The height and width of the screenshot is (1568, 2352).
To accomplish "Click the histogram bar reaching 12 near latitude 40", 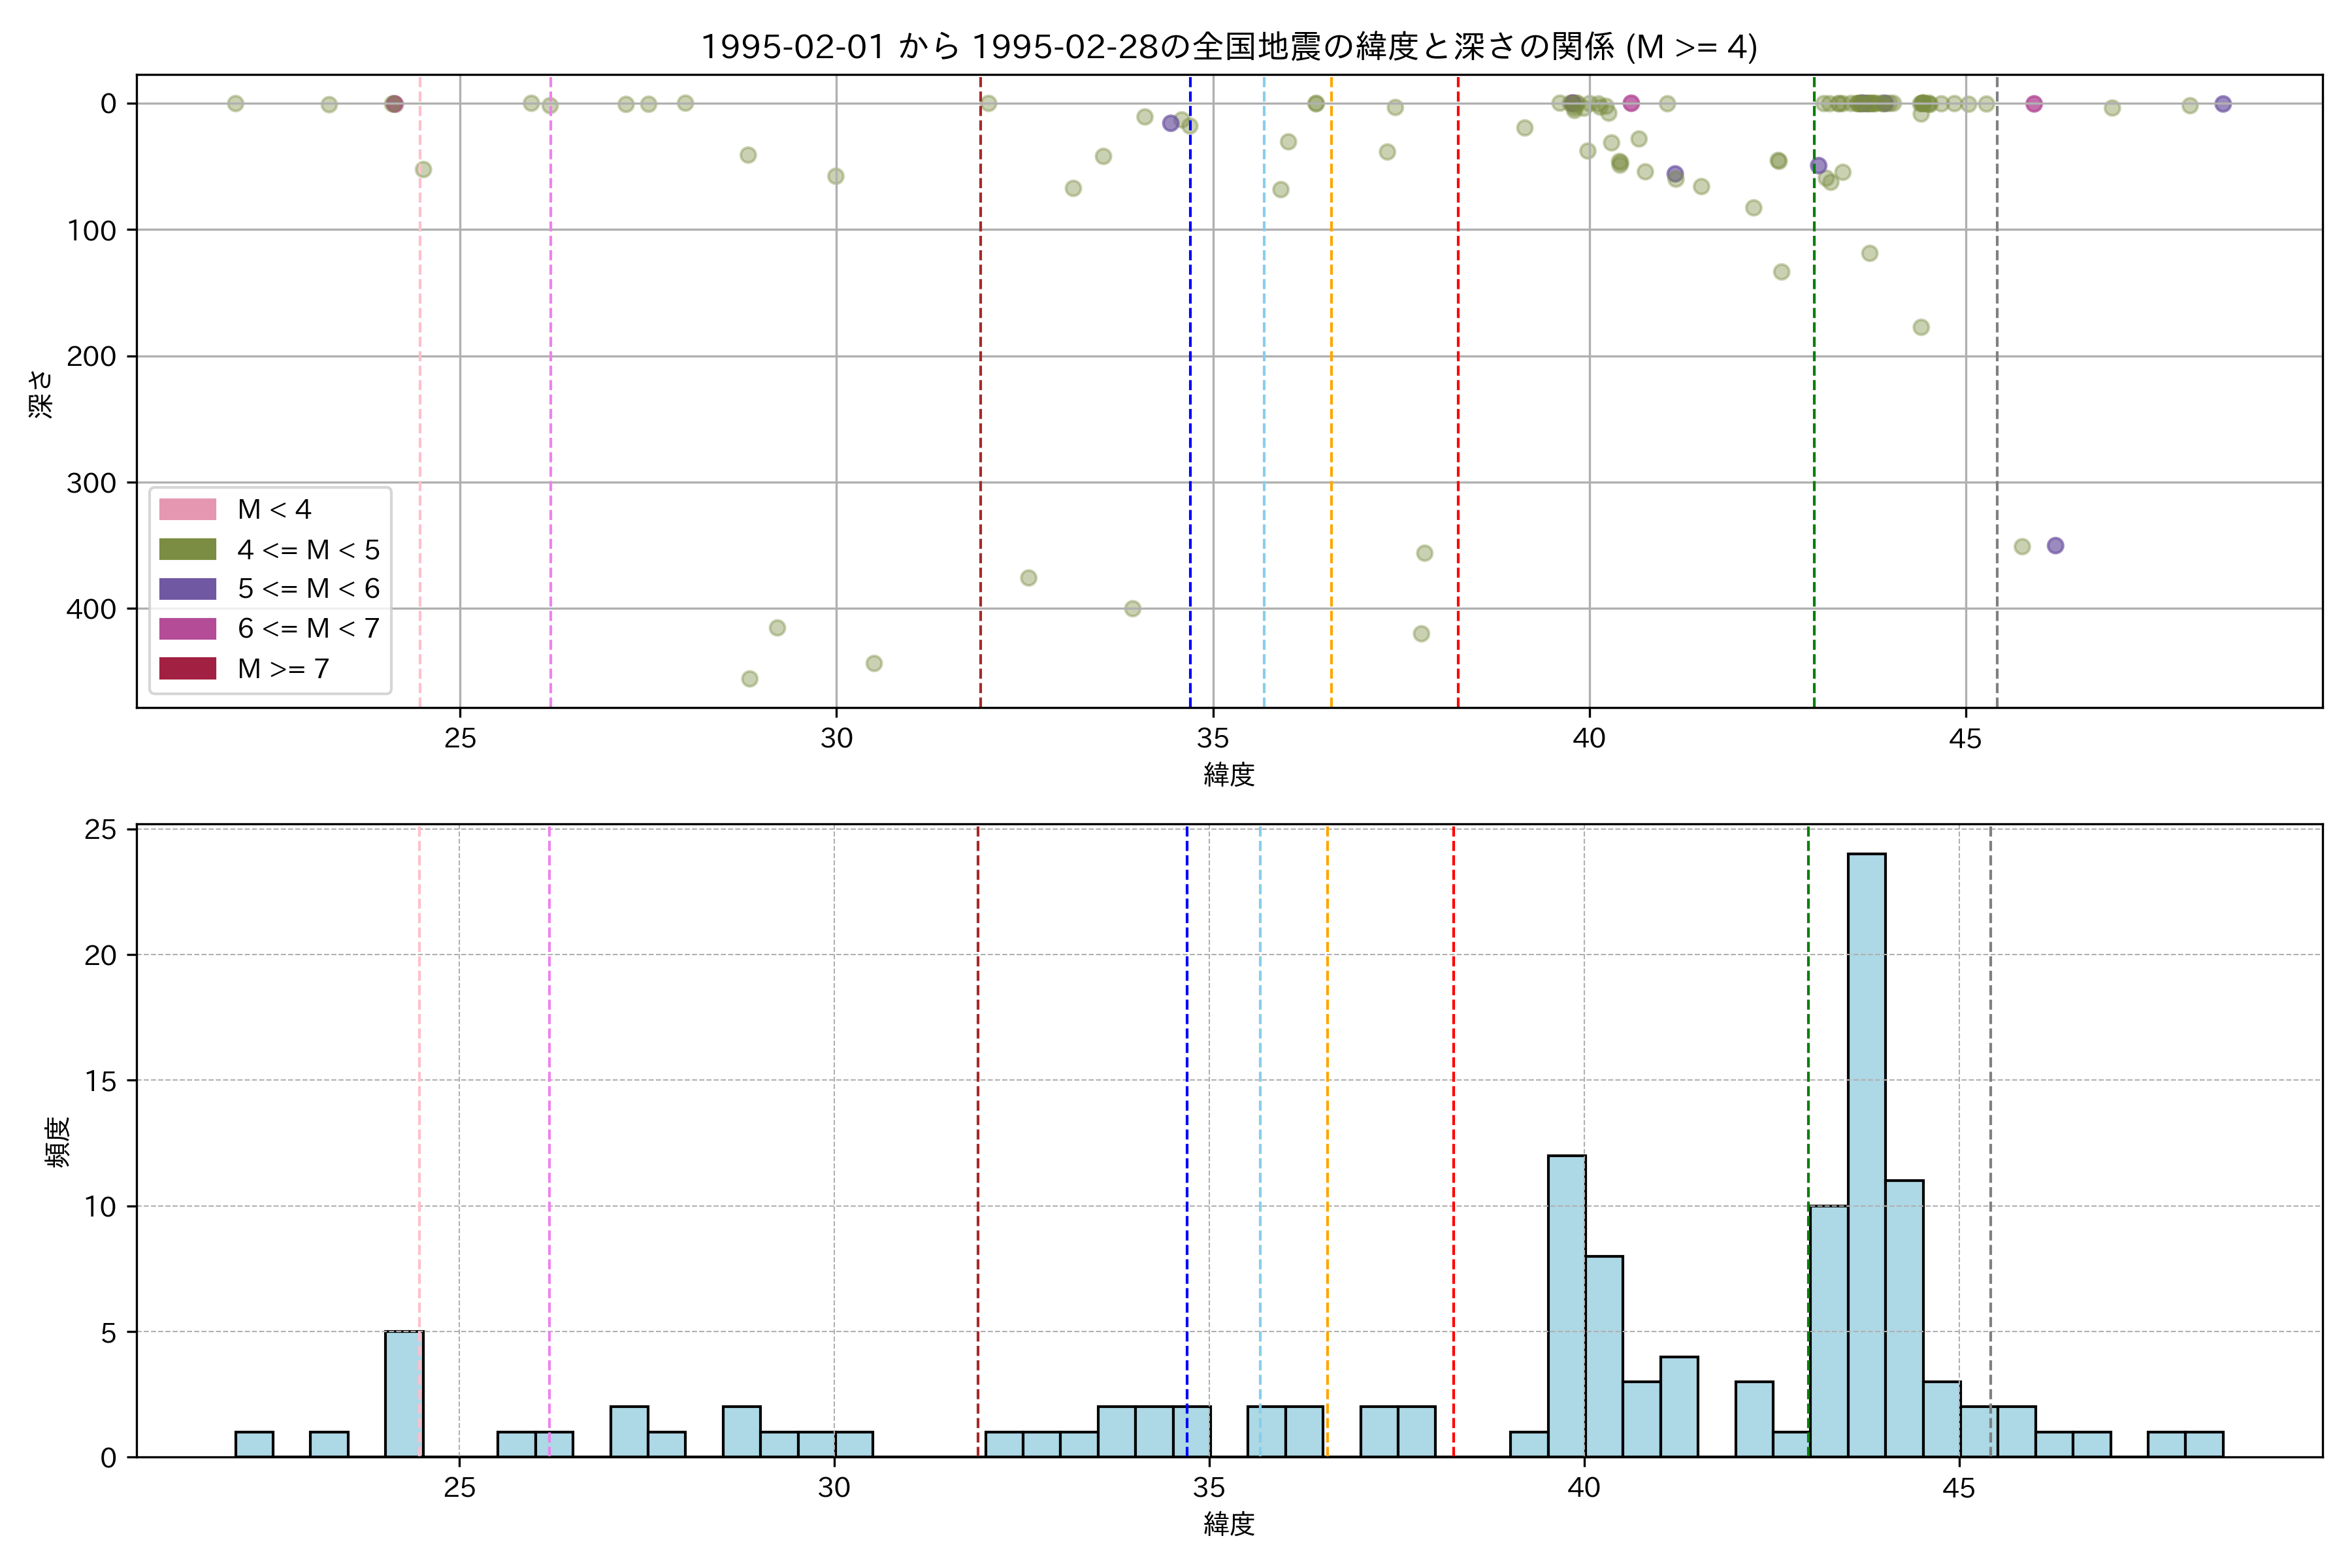I will [x=1566, y=1305].
